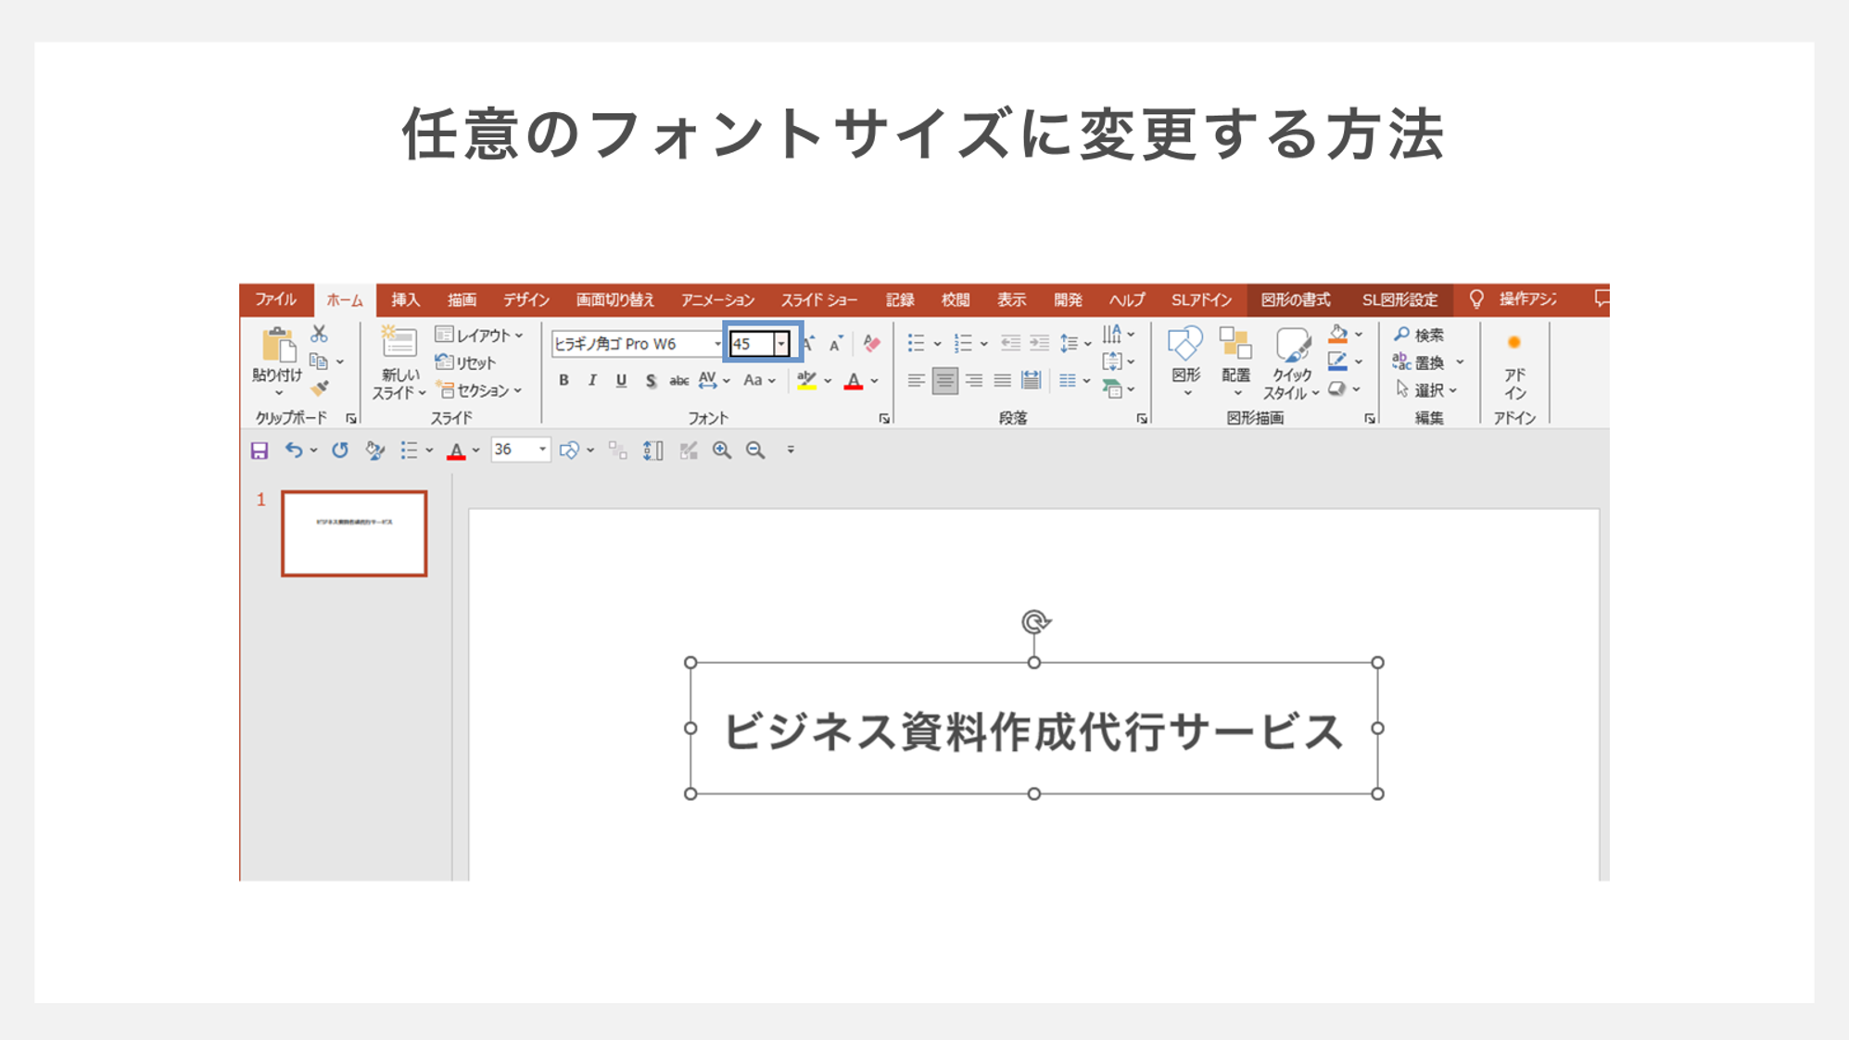1849x1040 pixels.
Task: Click the リセット reset button
Action: pos(465,362)
